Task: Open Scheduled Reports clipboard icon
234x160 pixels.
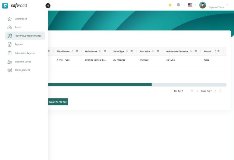Action: 9,53
